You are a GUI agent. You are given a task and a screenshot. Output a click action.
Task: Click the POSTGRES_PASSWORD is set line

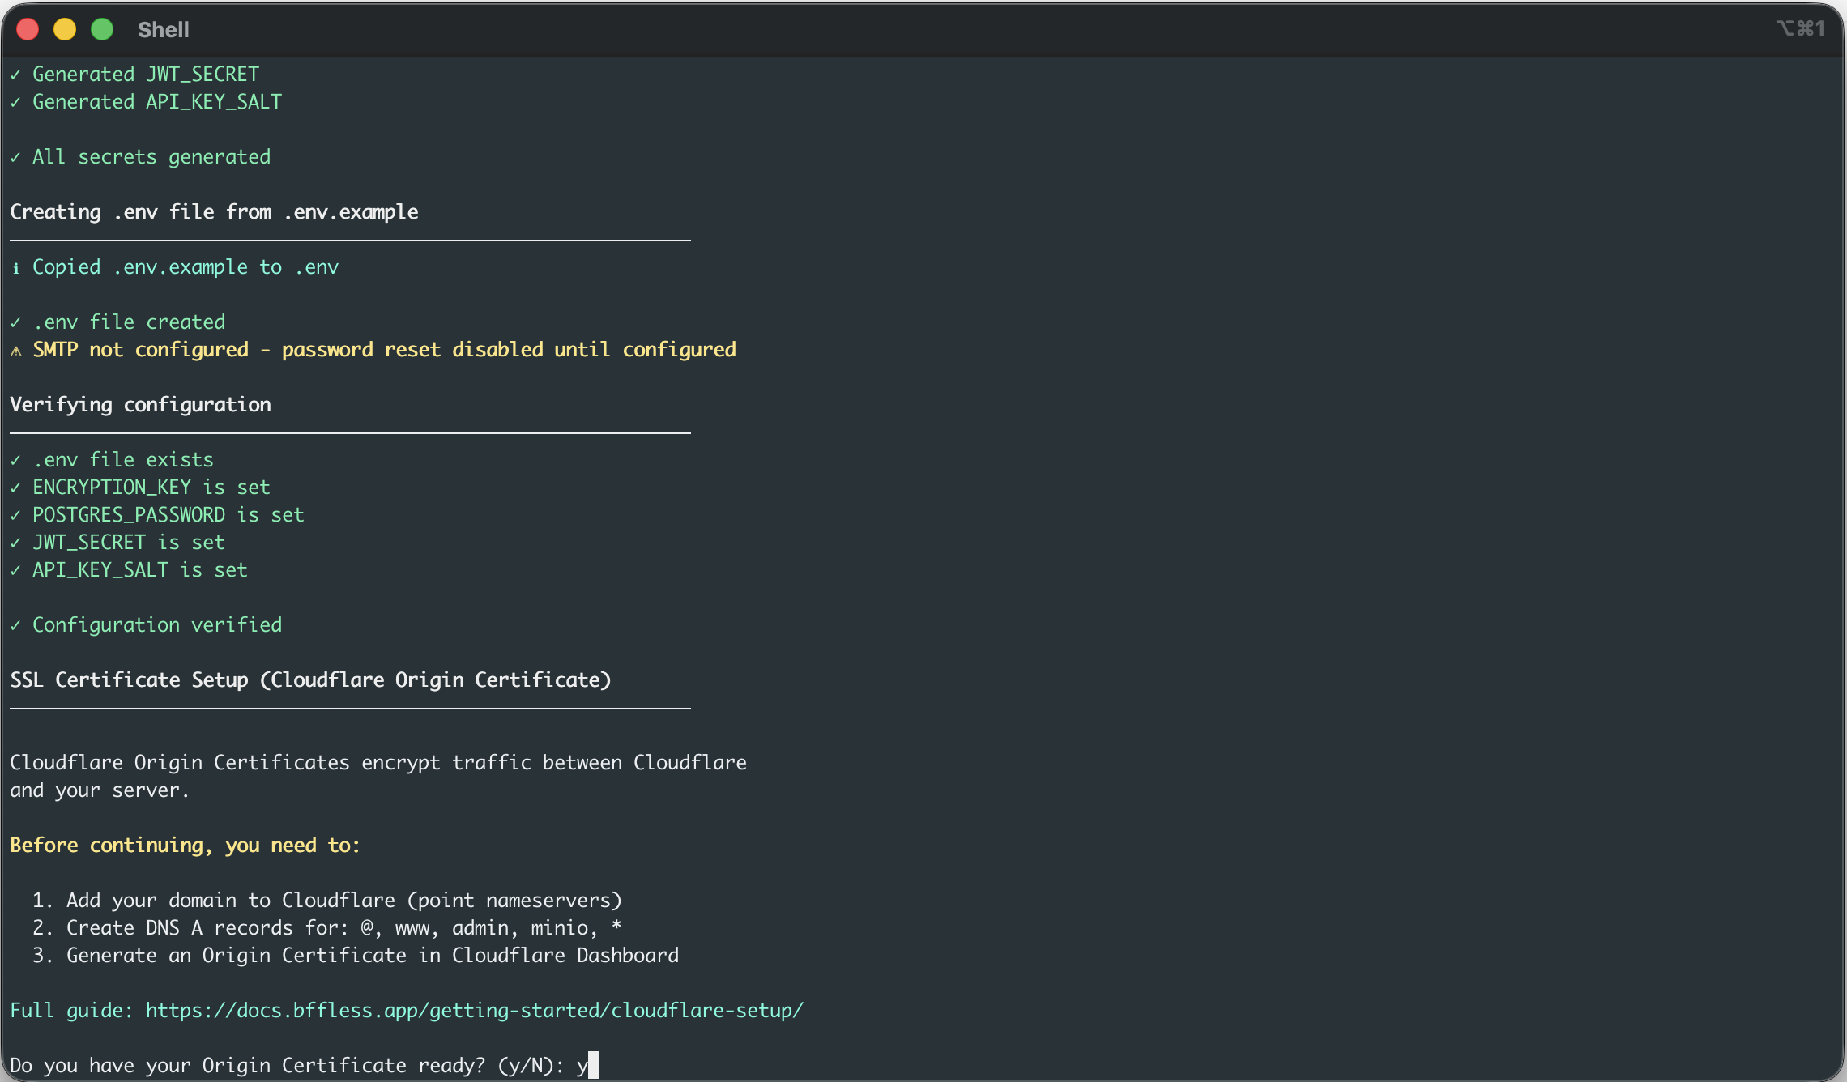pyautogui.click(x=168, y=515)
